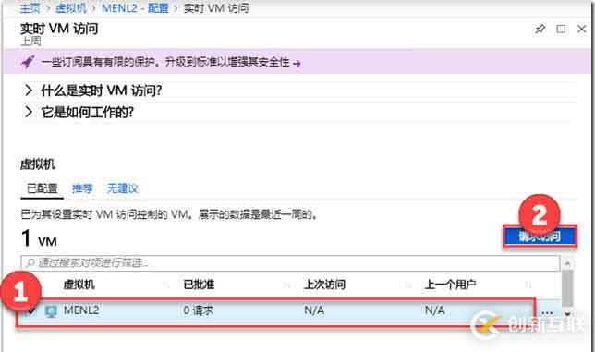595x352 pixels.
Task: Switch to the 推荐 tab
Action: click(82, 188)
